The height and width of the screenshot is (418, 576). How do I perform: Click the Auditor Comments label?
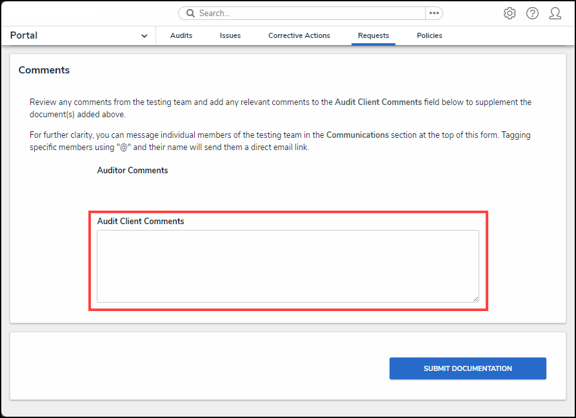coord(132,171)
